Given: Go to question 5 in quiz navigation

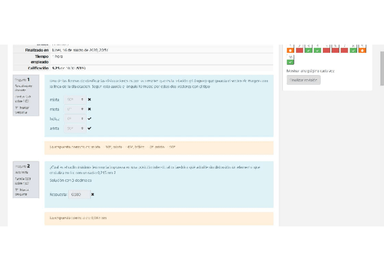Looking at the screenshot, I should pyautogui.click(x=326, y=48).
